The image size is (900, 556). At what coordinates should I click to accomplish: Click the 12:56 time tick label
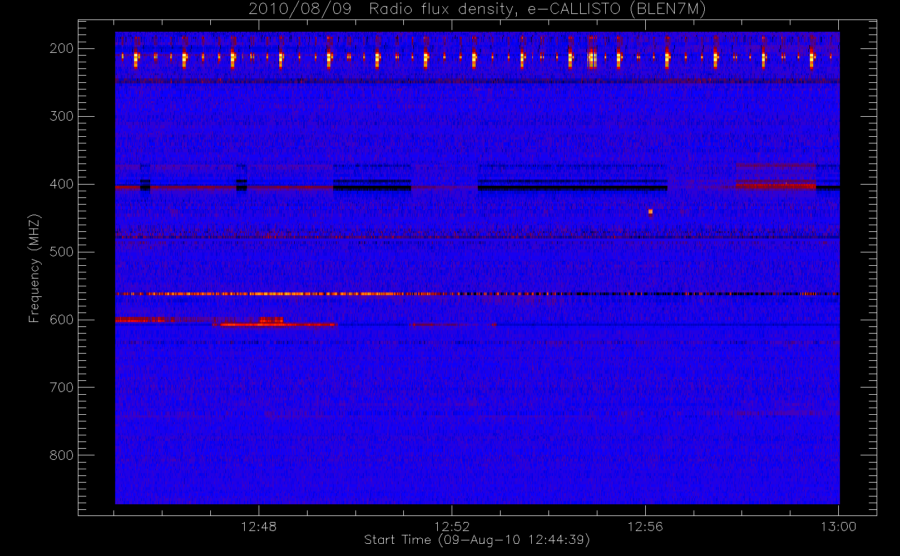coord(645,527)
